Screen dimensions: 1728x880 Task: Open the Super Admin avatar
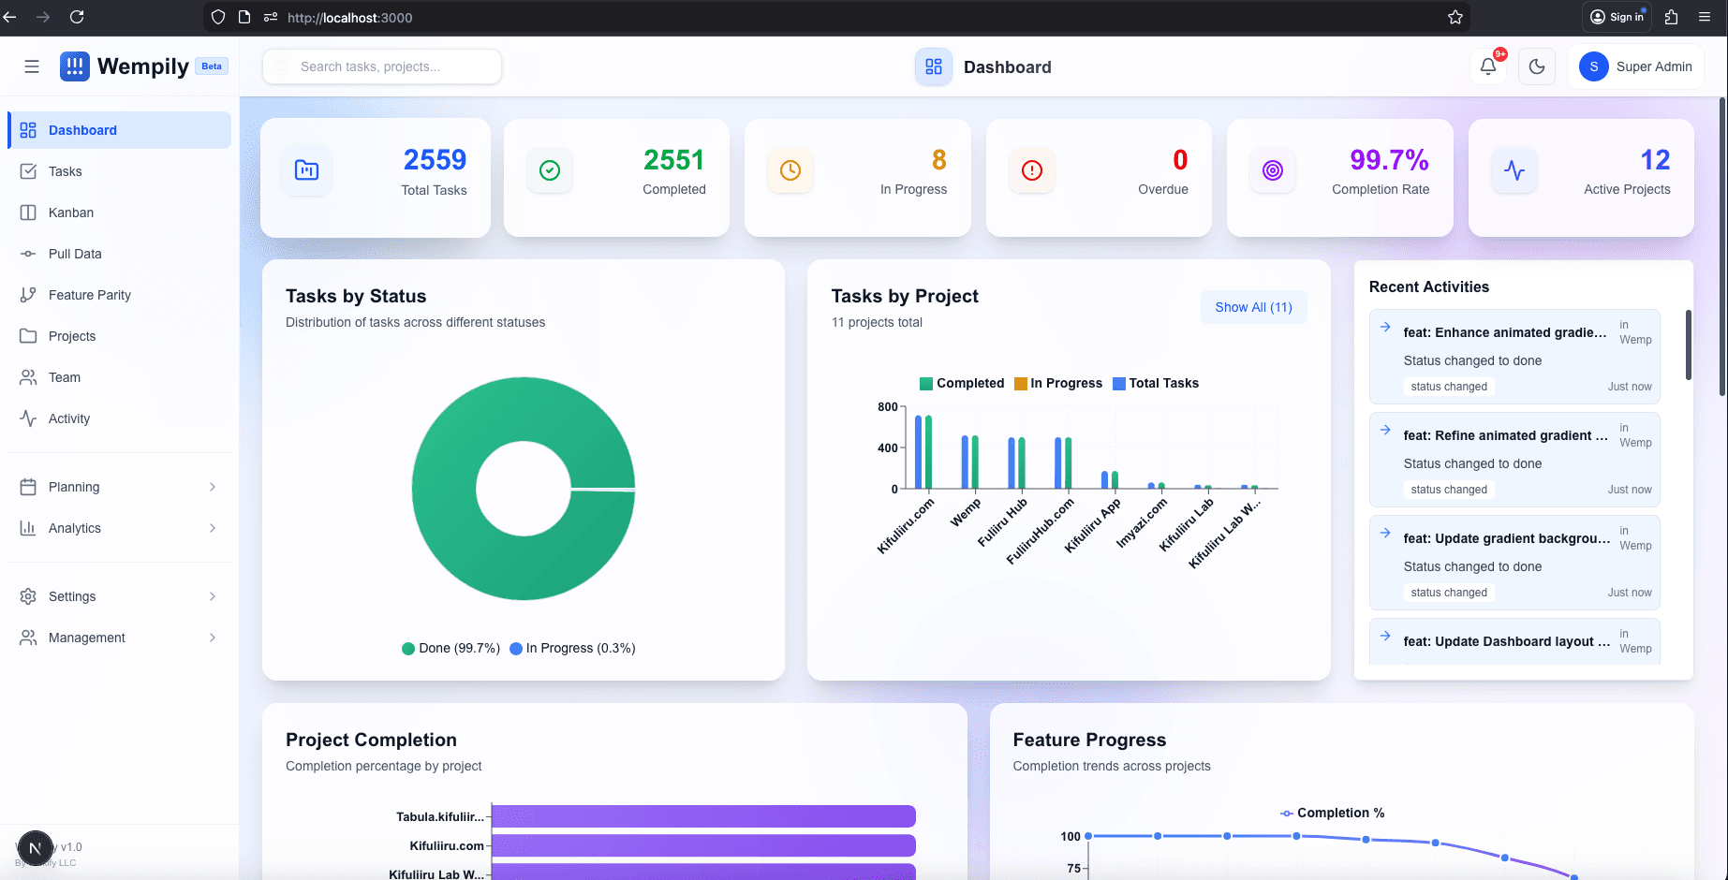1592,66
